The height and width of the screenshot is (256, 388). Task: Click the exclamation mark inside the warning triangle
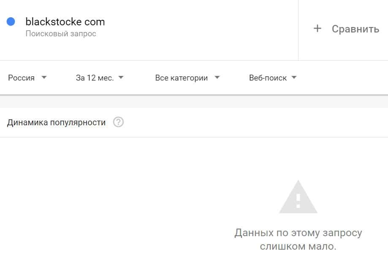298,200
